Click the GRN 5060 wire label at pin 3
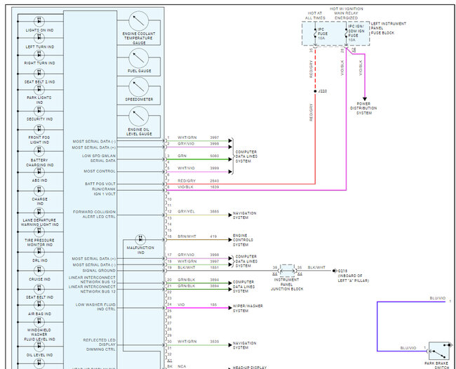This screenshot has height=369, width=456. [198, 156]
